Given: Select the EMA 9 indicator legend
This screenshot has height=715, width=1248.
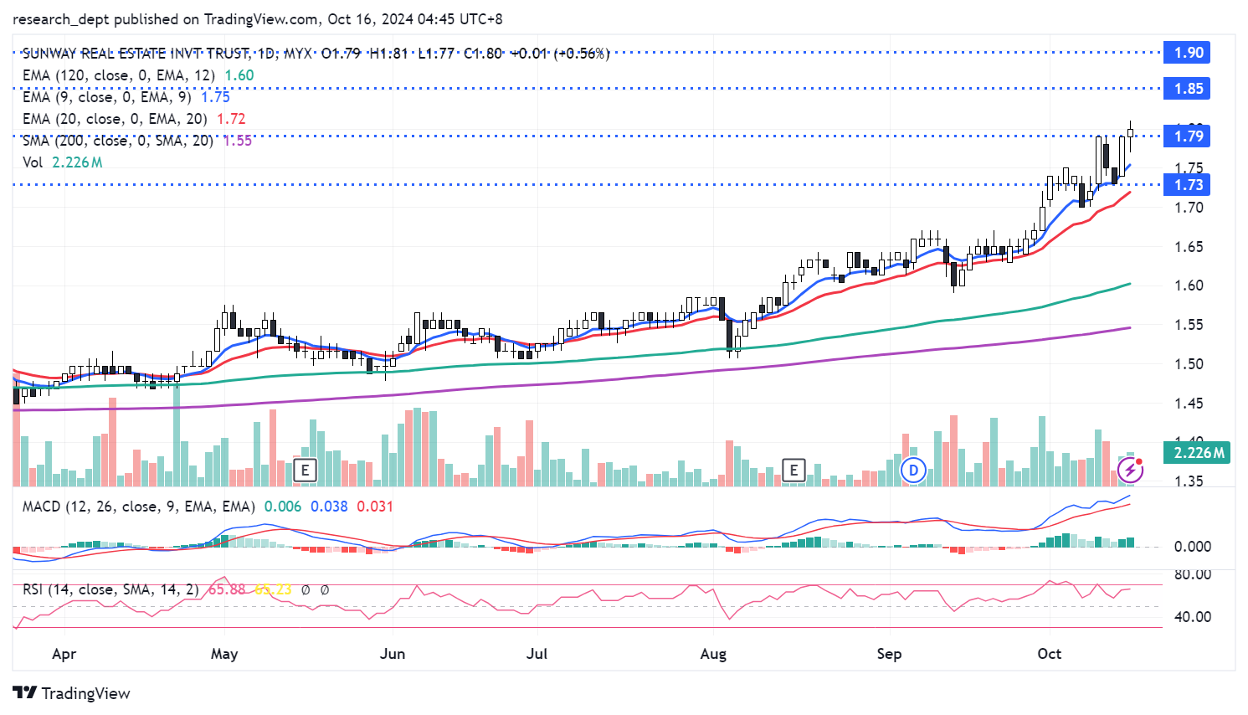Looking at the screenshot, I should pyautogui.click(x=106, y=97).
